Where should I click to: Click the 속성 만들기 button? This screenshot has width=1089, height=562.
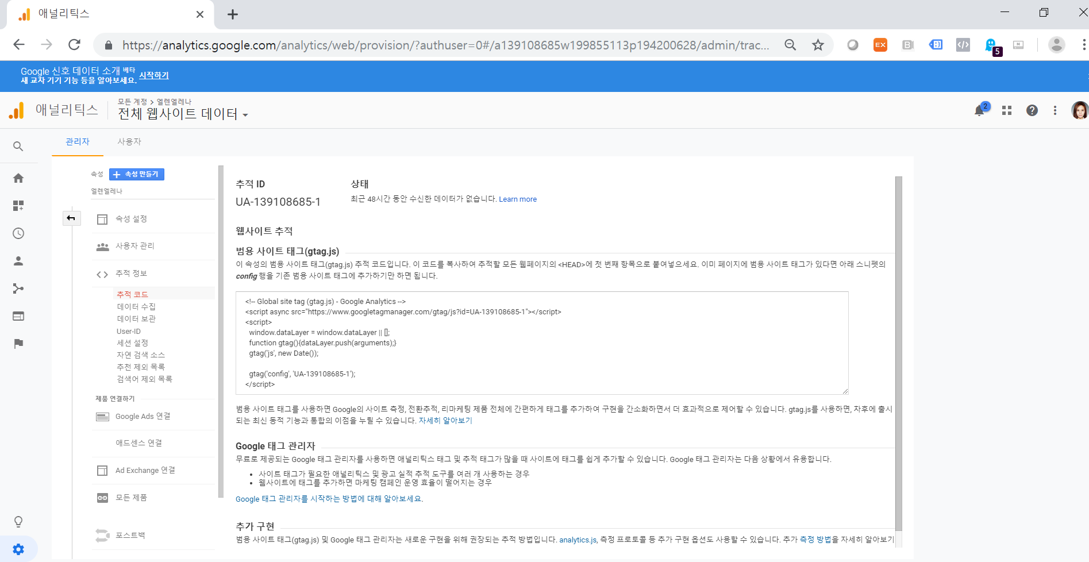(x=137, y=174)
